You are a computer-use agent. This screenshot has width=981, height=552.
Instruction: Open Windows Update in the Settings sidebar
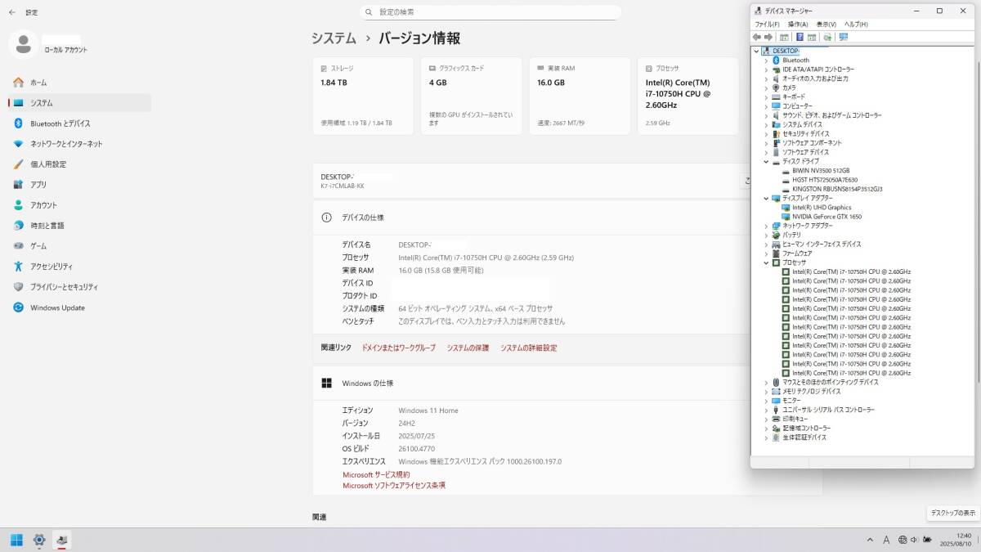[x=79, y=307]
